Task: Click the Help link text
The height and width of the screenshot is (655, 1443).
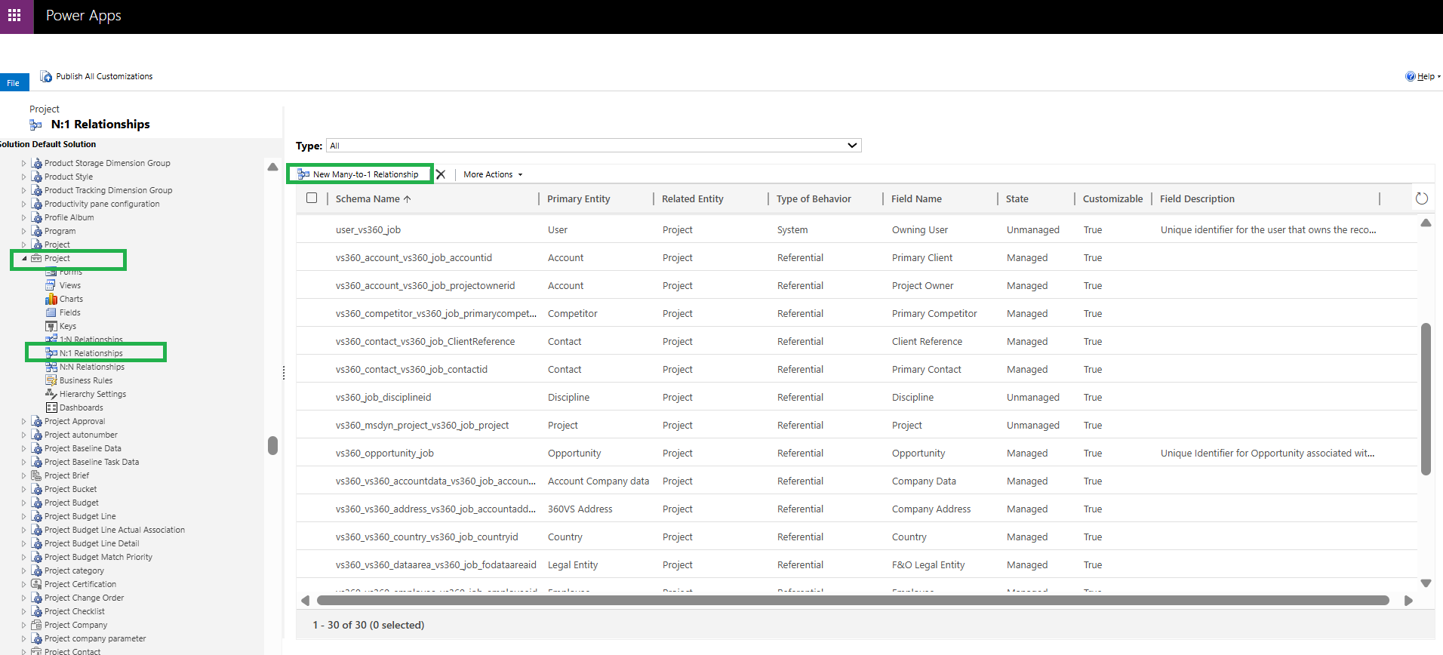Action: [x=1426, y=76]
